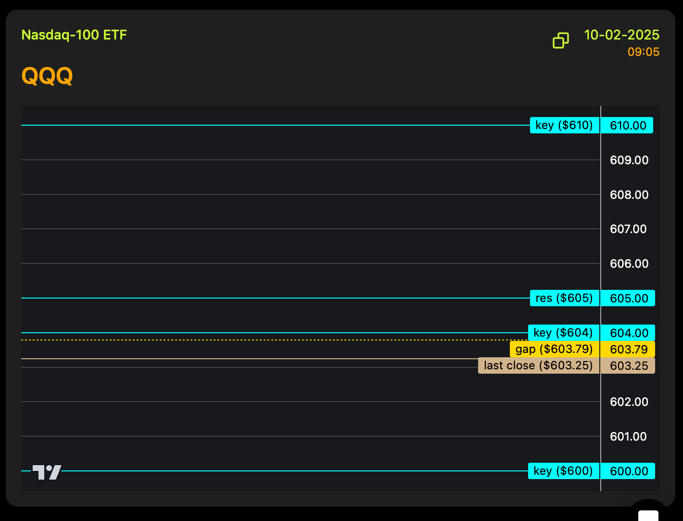Click the copy chart icon beside the date
This screenshot has width=683, height=521.
560,40
